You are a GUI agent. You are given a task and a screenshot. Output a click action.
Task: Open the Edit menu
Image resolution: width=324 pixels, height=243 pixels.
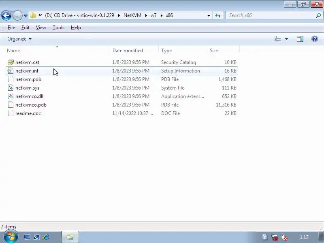pyautogui.click(x=26, y=28)
